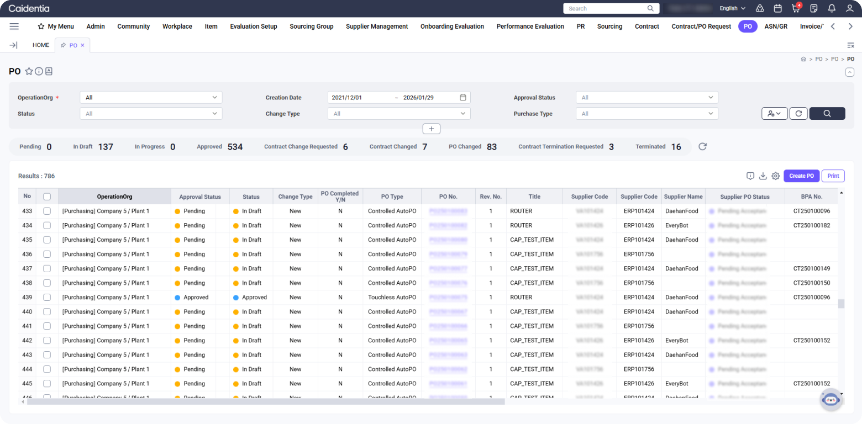Click the Create PO button
This screenshot has width=862, height=424.
(801, 176)
